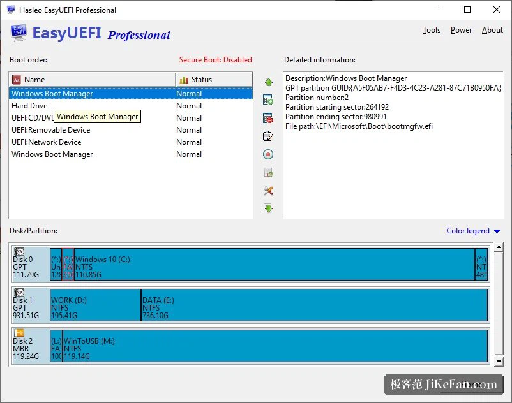
Task: Maximize the EasyUEFI window
Action: pos(467,10)
